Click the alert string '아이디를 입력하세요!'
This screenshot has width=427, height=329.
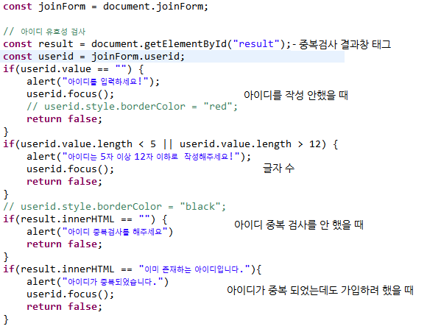105,82
